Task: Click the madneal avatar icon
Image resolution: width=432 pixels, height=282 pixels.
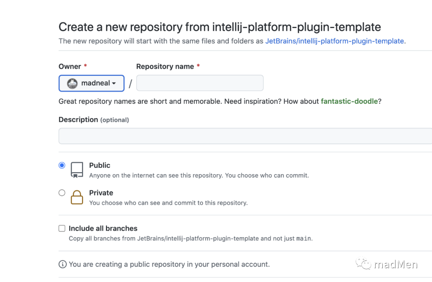Action: [x=72, y=83]
